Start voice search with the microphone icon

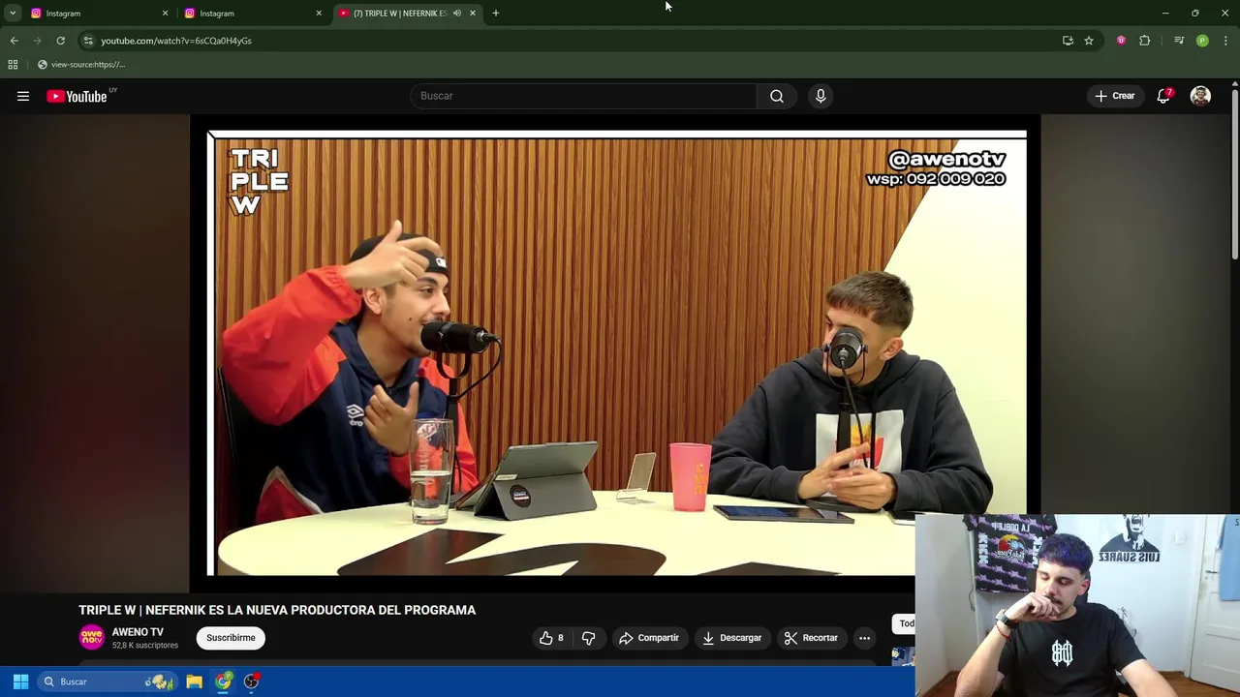[x=821, y=96]
